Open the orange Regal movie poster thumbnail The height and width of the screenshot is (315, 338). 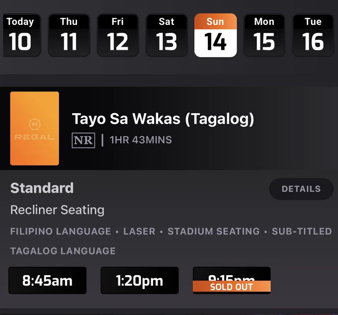coord(34,128)
